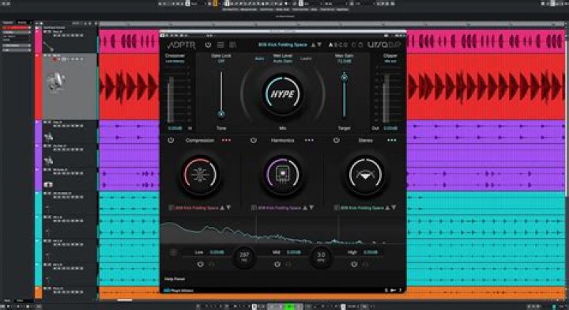Open Stereo three-dot options
569x310 pixels.
tap(391, 140)
